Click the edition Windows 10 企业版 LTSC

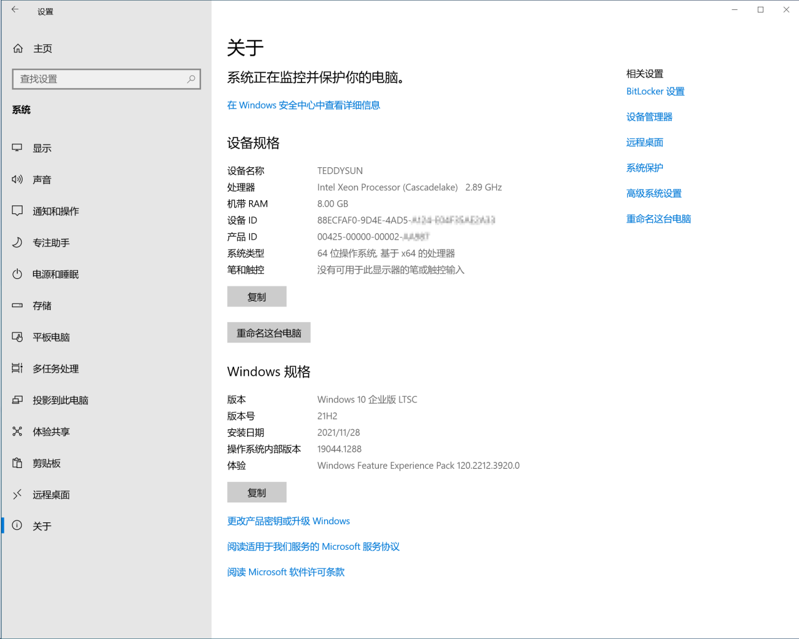[367, 399]
